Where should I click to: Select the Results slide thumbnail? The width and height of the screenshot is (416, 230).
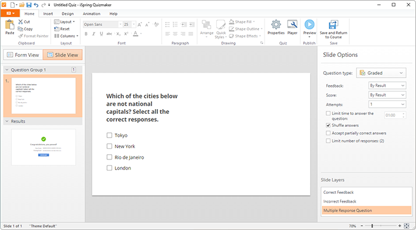pos(43,147)
